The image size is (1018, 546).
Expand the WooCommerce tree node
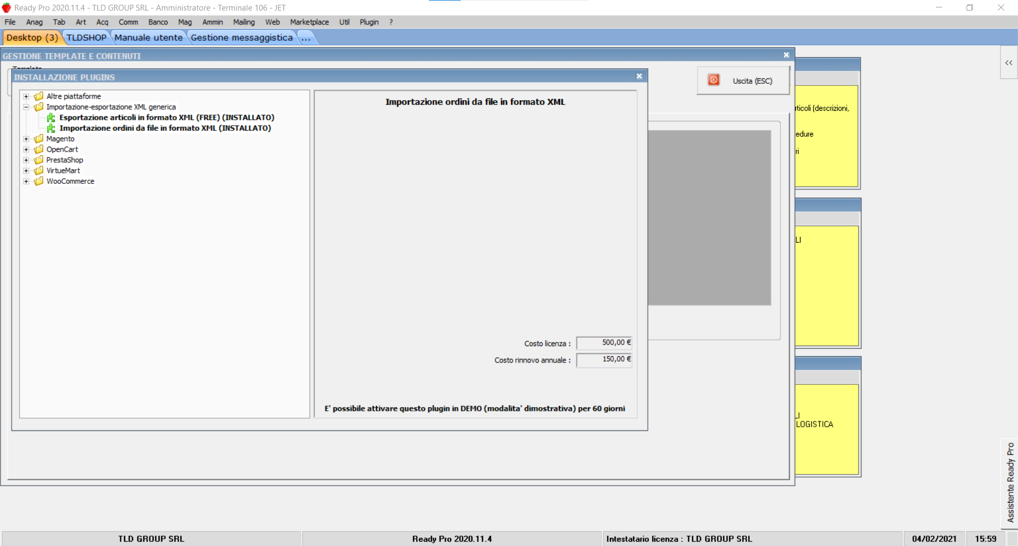tap(26, 181)
